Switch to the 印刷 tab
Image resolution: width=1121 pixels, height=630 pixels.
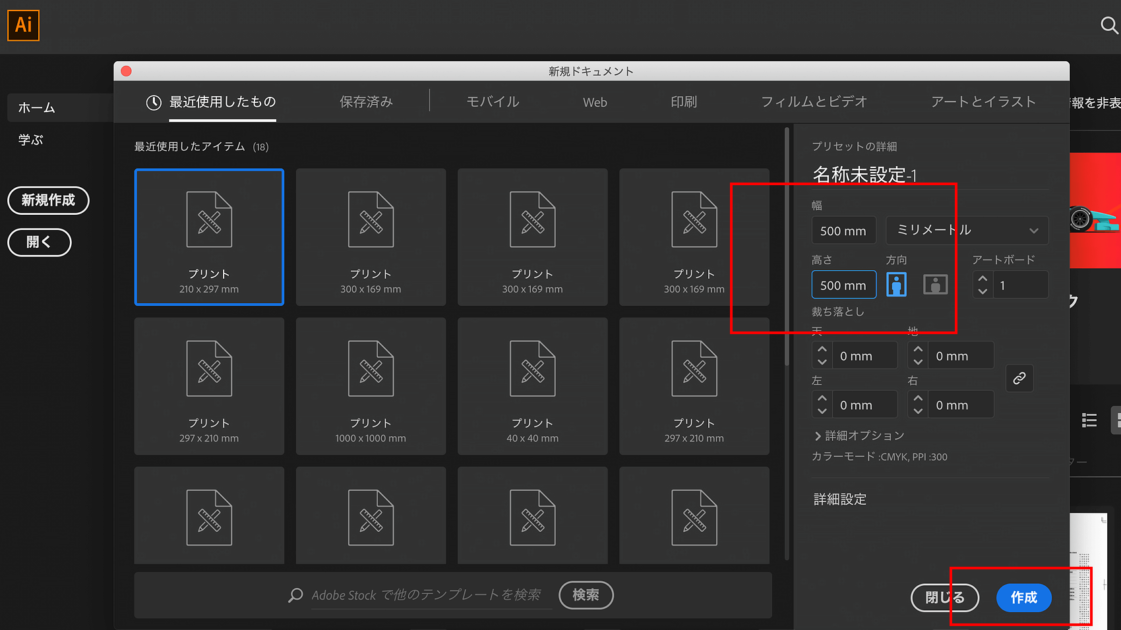click(x=683, y=101)
